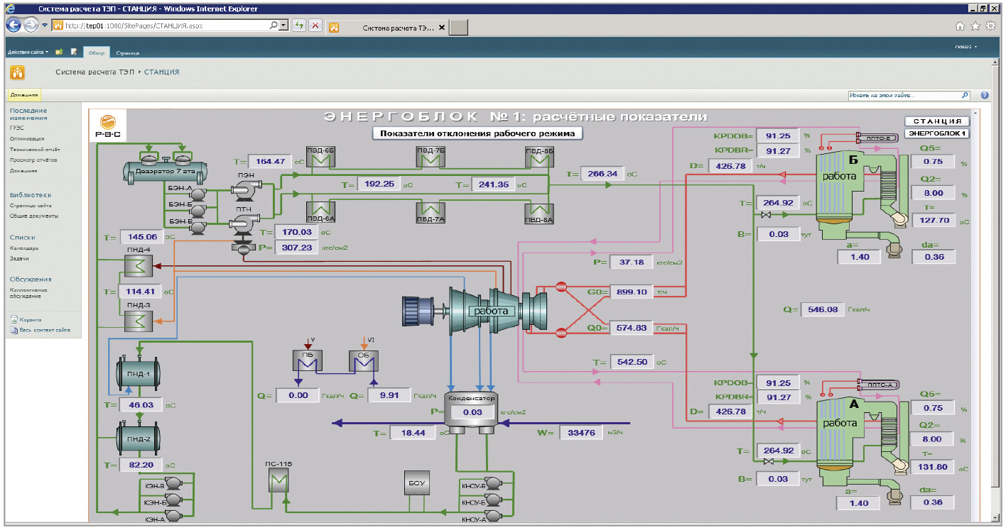
Task: Select the БЭН-А pump icon
Action: [x=198, y=194]
